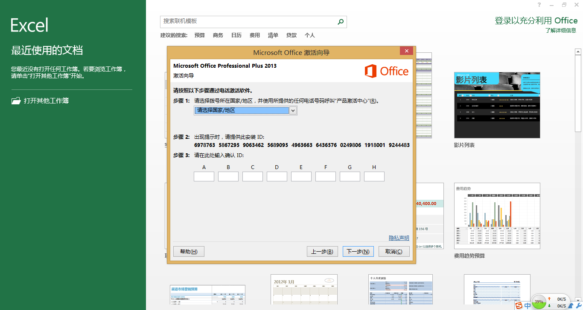Click the scrollbar up arrow of template list
Image resolution: width=583 pixels, height=310 pixels.
[x=578, y=52]
